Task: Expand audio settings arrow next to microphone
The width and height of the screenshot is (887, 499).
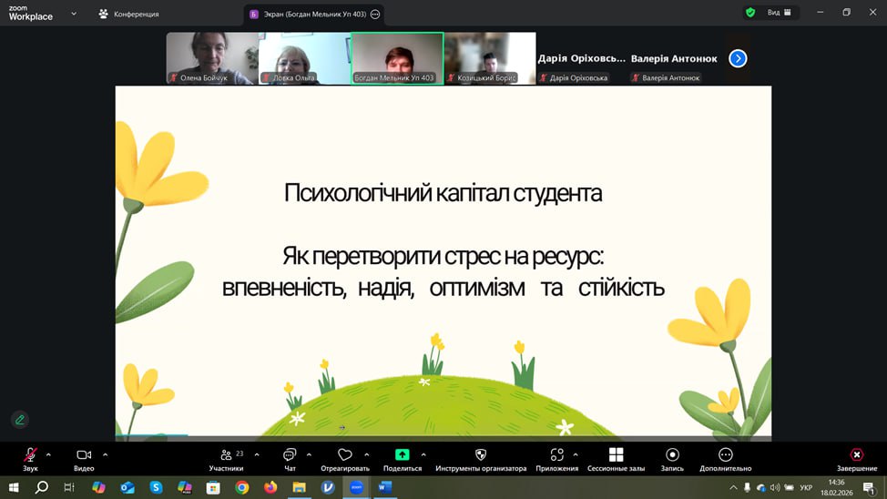Action: 48,454
